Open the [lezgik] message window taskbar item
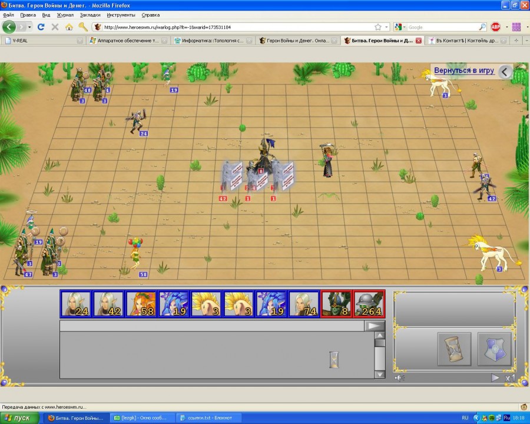This screenshot has height=424, width=530. point(143,418)
